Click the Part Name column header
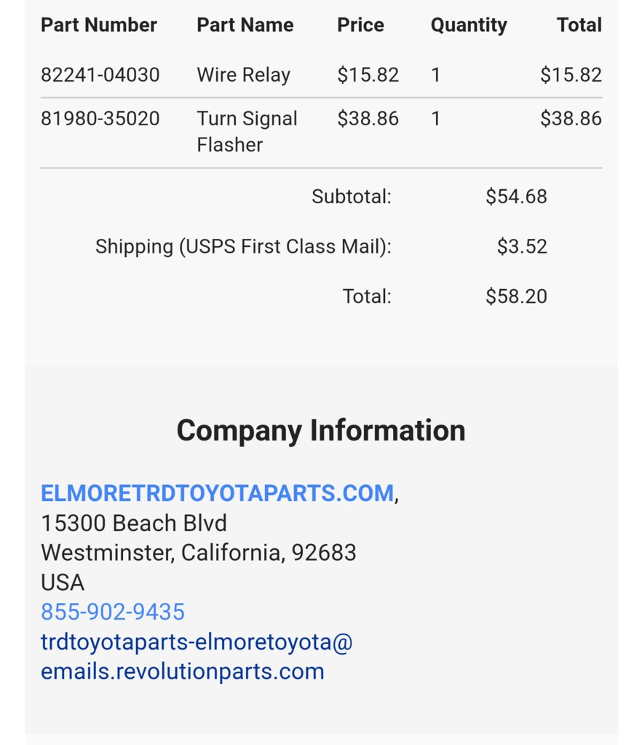 pos(245,25)
